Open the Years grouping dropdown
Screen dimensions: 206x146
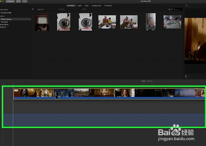pyautogui.click(x=40, y=9)
